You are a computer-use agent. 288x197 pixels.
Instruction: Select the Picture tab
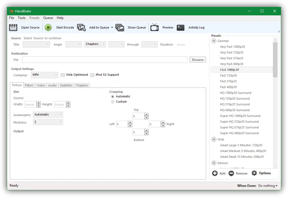[17, 85]
